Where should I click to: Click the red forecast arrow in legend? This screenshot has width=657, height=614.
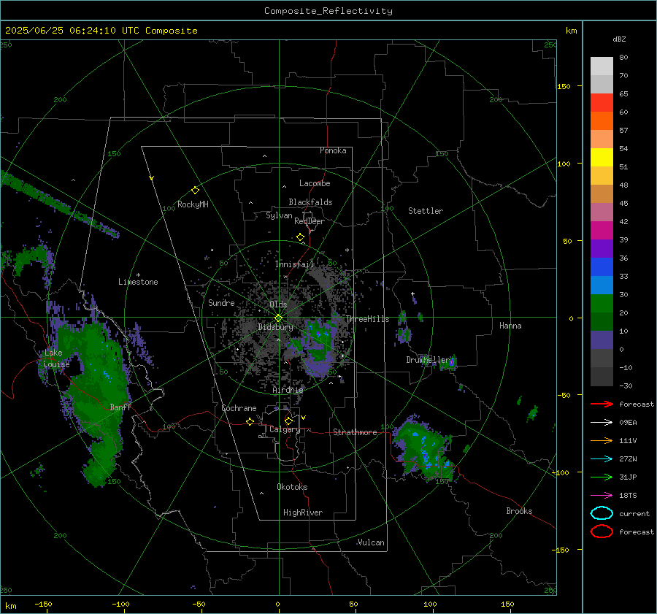click(602, 404)
